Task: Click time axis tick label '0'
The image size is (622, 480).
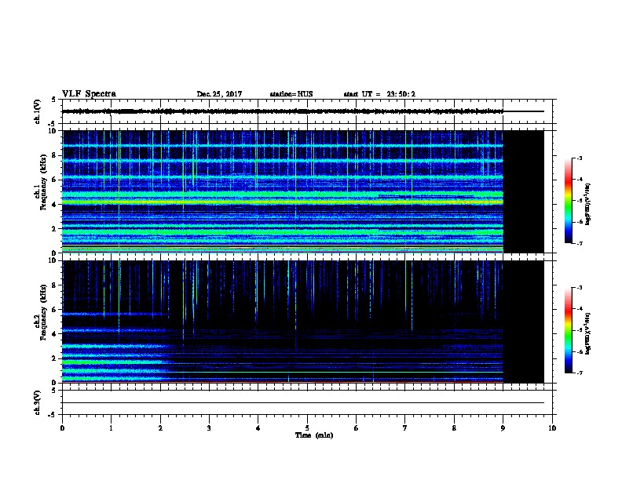Action: [62, 427]
